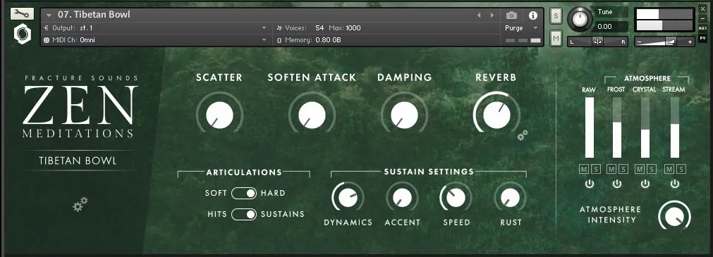Mute the RAW channel
The image size is (713, 257).
583,170
